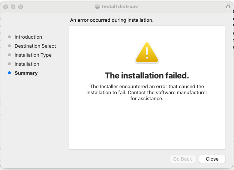
Task: Click the gray bullet next to Installation
Action: (9, 64)
